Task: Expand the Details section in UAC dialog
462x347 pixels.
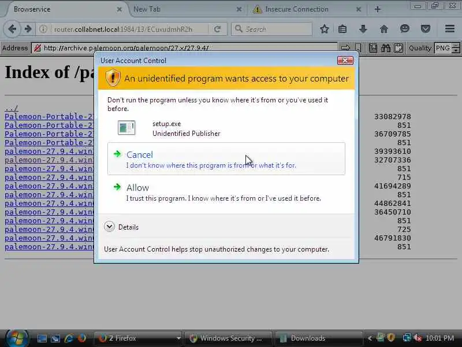Action: (x=109, y=227)
